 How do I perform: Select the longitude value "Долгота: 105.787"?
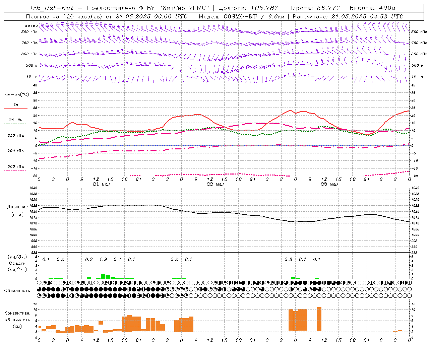tap(248, 8)
